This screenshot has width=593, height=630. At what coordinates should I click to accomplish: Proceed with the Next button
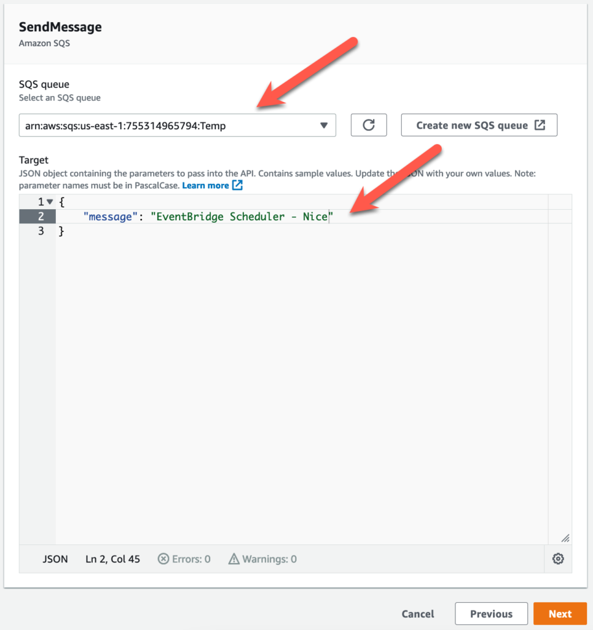560,613
